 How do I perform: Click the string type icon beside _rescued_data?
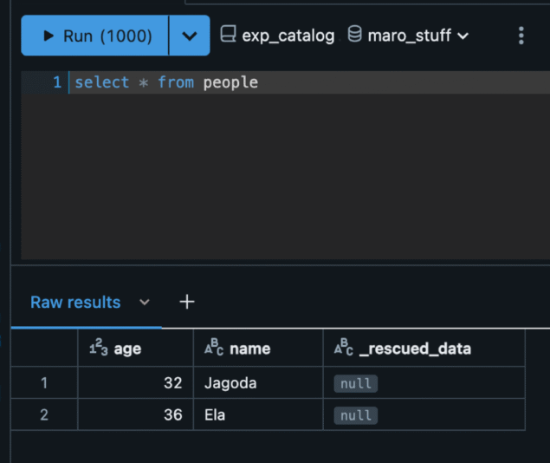(344, 349)
